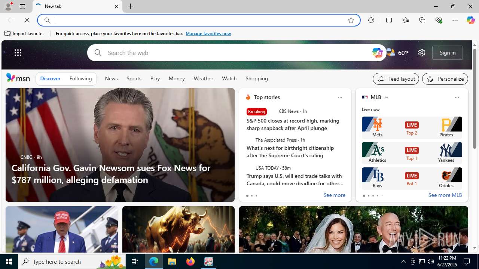This screenshot has width=479, height=269.
Task: Open Mets vs Pirates live game
Action: click(x=412, y=127)
